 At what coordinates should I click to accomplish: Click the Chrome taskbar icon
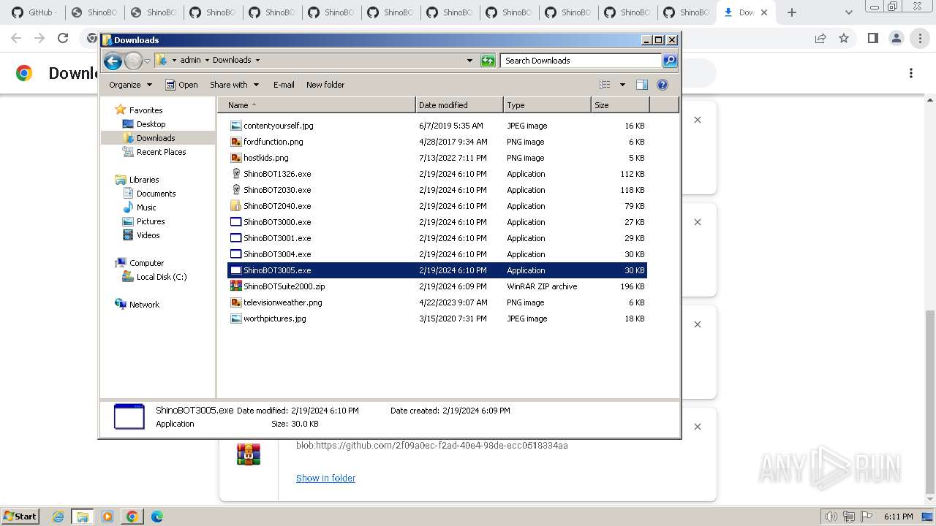click(x=132, y=517)
